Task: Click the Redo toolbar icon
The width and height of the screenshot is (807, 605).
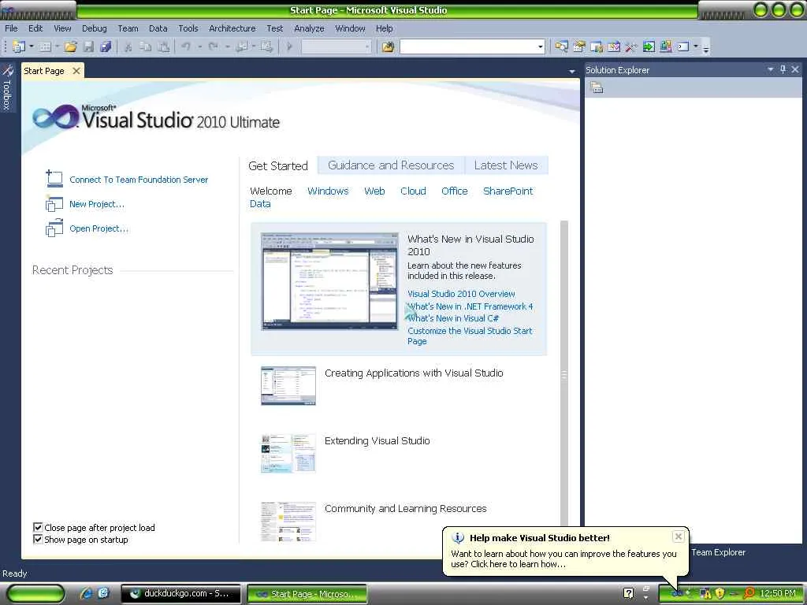Action: pos(213,46)
